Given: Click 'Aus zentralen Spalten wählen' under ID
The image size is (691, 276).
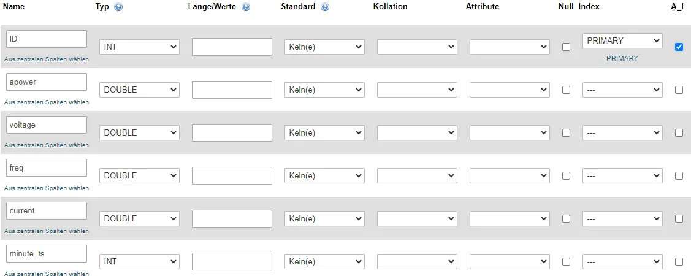Looking at the screenshot, I should click(x=47, y=59).
